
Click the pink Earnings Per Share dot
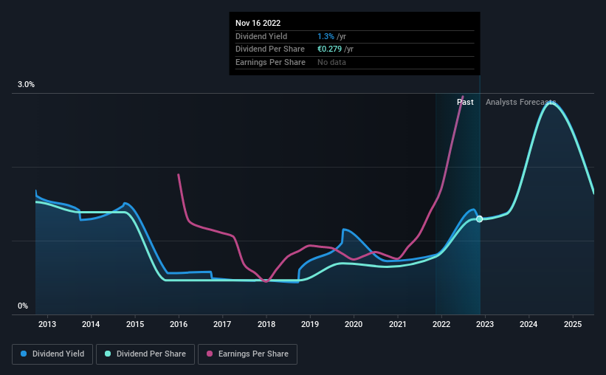(210, 354)
